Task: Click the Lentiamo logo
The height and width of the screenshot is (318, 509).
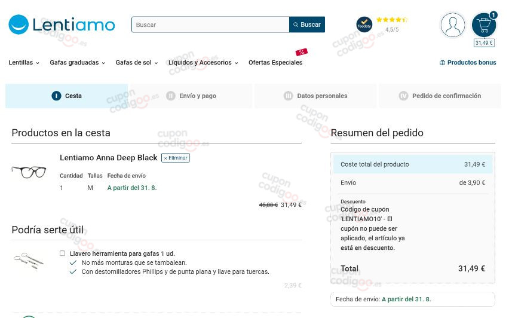Action: (62, 25)
